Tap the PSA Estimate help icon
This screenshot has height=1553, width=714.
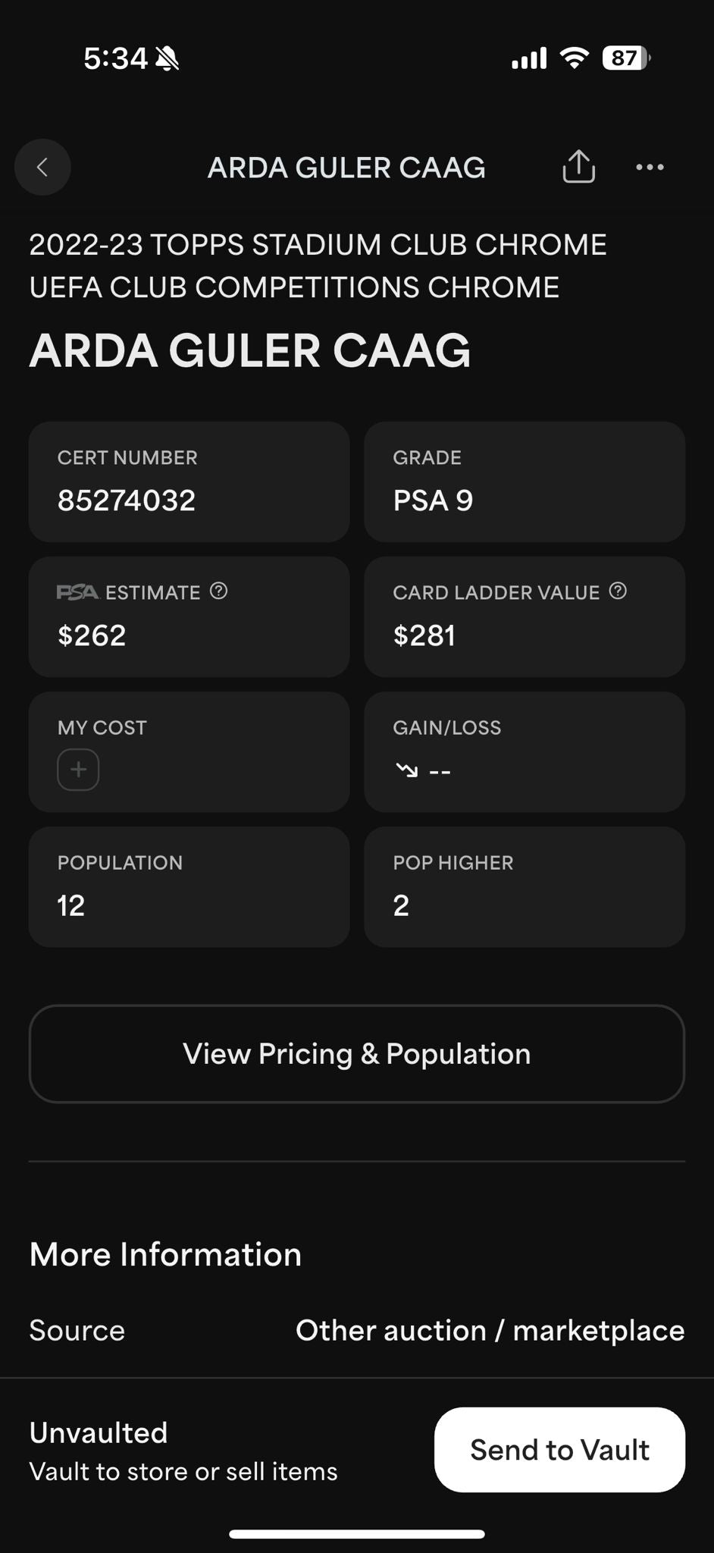219,591
